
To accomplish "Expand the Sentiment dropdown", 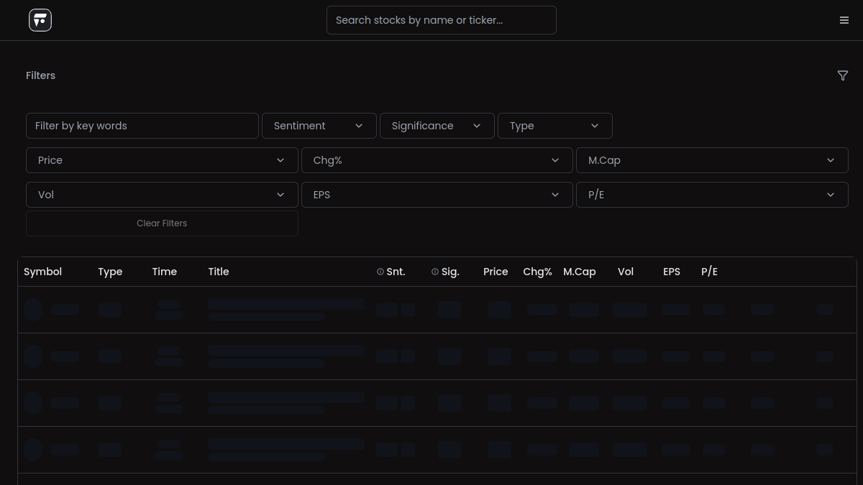I will (x=319, y=126).
